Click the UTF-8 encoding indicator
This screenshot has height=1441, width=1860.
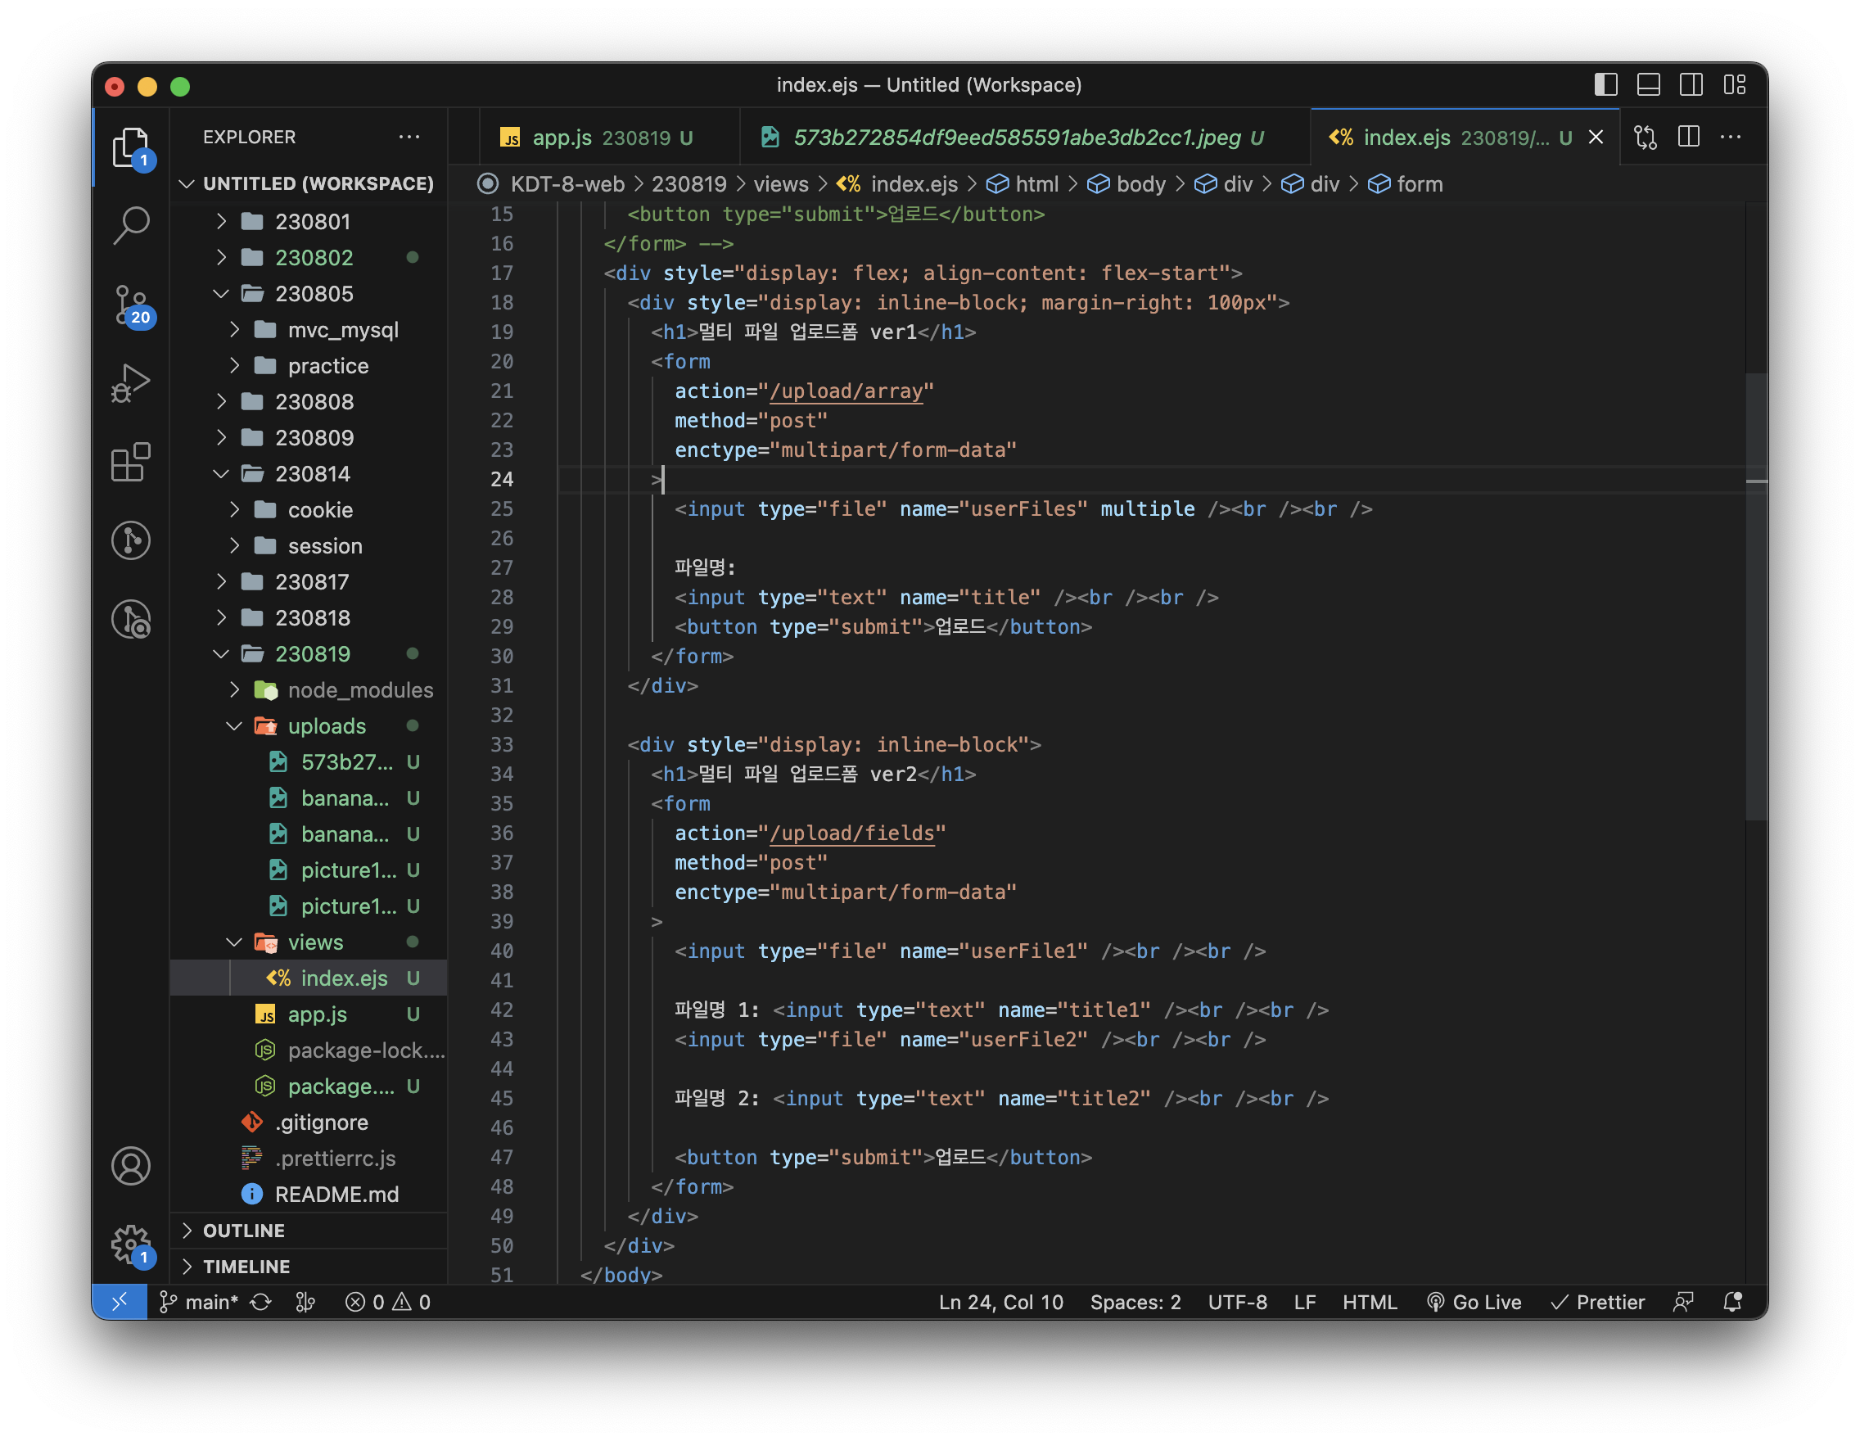[1237, 1301]
